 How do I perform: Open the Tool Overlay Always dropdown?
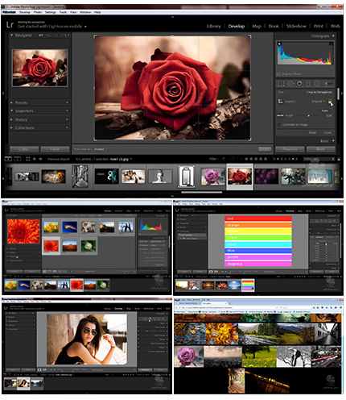tap(101, 149)
